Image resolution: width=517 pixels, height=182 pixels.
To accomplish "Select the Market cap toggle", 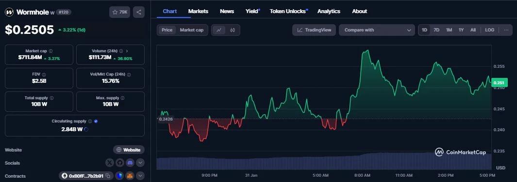I will (192, 30).
